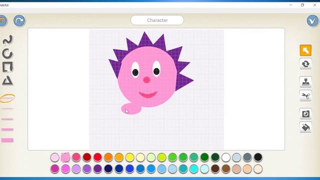The height and width of the screenshot is (180, 320).
Task: Select the triangle shape tool
Action: (7, 80)
